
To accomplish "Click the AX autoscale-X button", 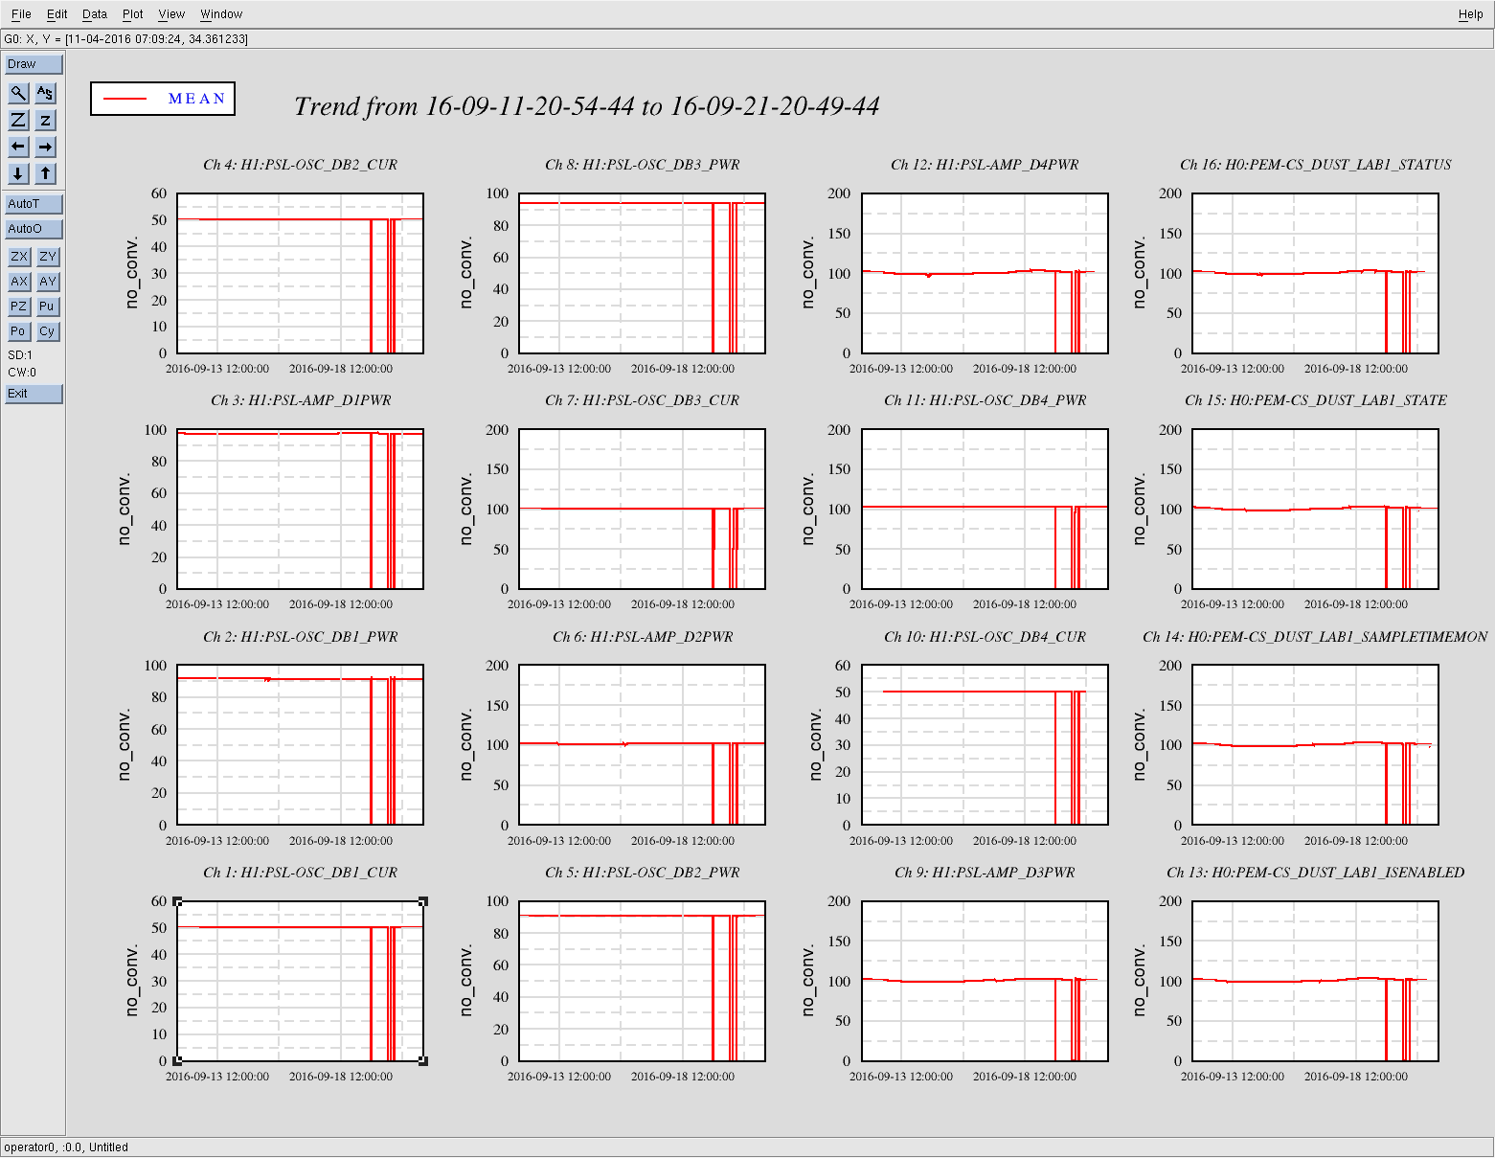I will [x=18, y=282].
